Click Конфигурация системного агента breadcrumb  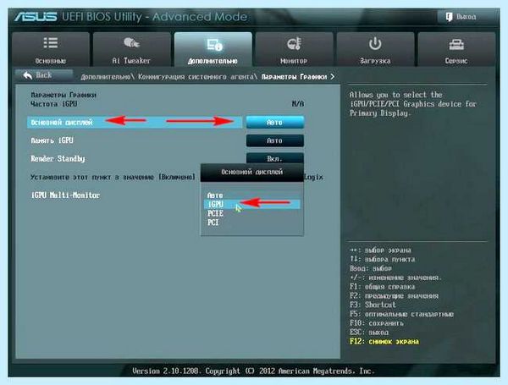[196, 77]
